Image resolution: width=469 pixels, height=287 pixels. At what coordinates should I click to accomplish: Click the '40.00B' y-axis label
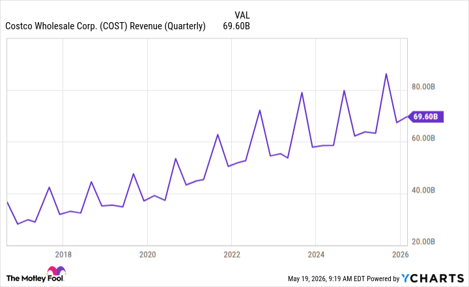pyautogui.click(x=423, y=190)
